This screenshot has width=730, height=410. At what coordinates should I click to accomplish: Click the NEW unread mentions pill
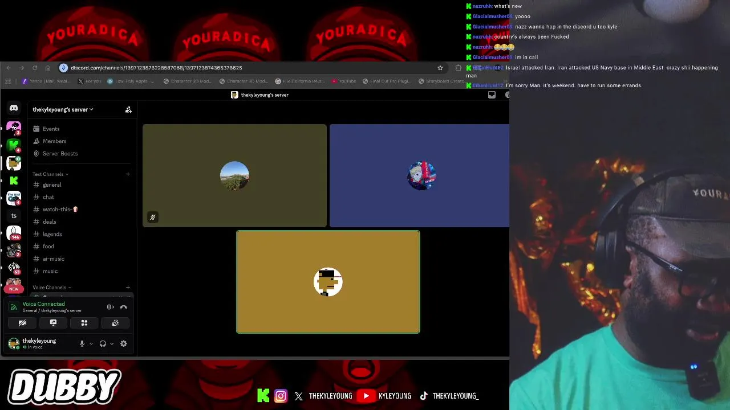tap(14, 289)
